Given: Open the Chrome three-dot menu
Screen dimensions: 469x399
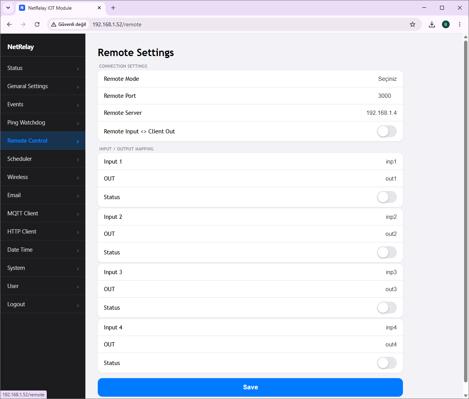Looking at the screenshot, I should 460,24.
